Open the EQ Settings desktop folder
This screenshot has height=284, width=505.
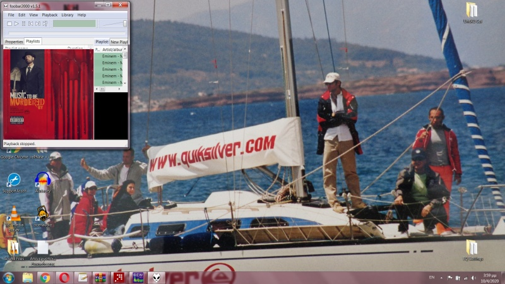tap(472, 250)
